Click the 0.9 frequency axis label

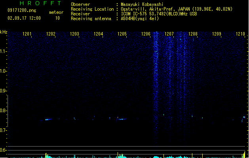click(x=3, y=91)
